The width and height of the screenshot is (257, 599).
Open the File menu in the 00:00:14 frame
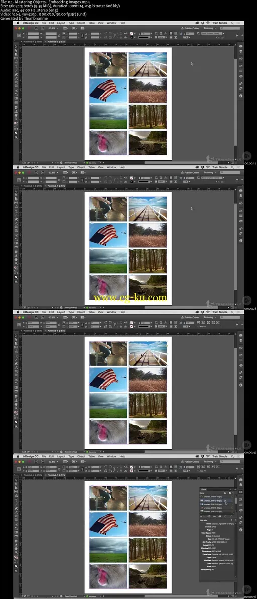pos(44,23)
